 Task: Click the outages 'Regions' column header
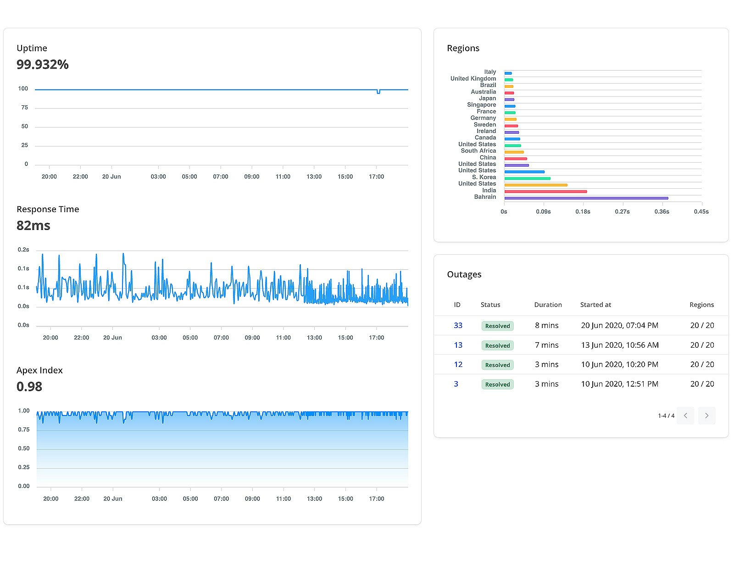(701, 305)
